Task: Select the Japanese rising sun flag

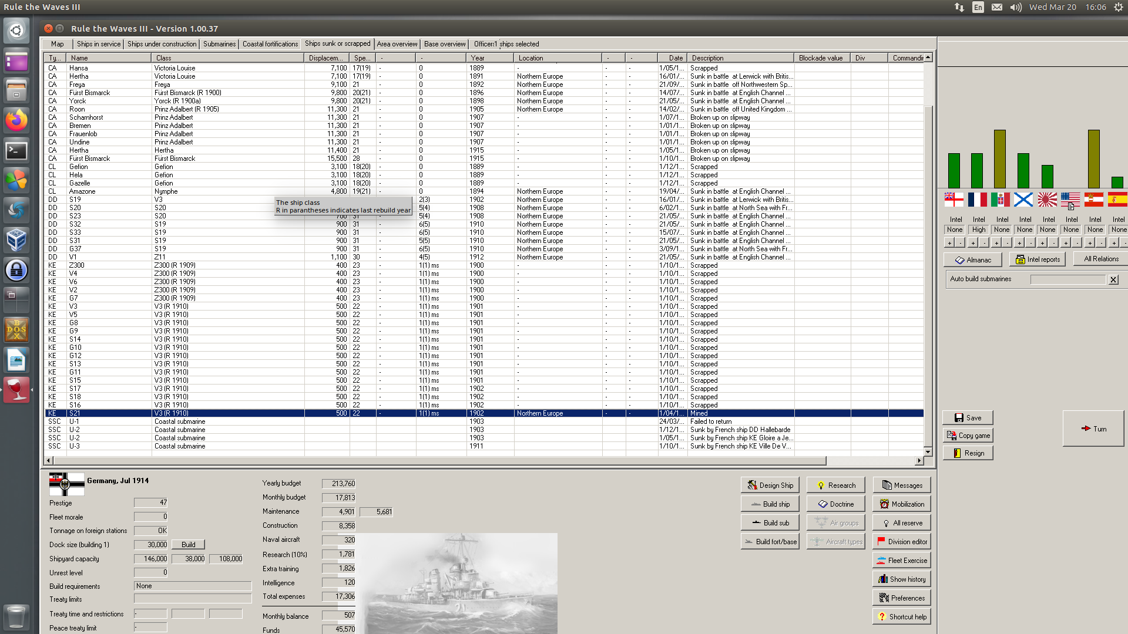Action: click(1047, 200)
